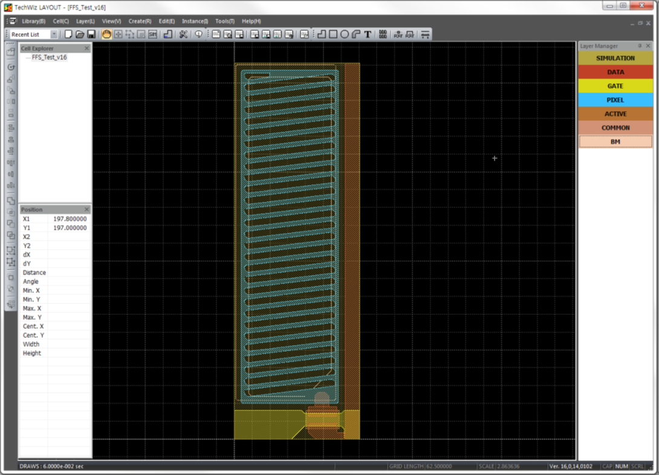Image resolution: width=659 pixels, height=475 pixels.
Task: Open the Layer(L) menu
Action: (x=85, y=21)
